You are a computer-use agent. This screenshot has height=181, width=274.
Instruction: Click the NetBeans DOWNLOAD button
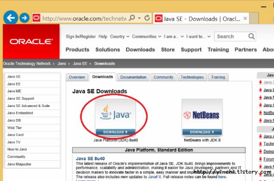(202, 132)
